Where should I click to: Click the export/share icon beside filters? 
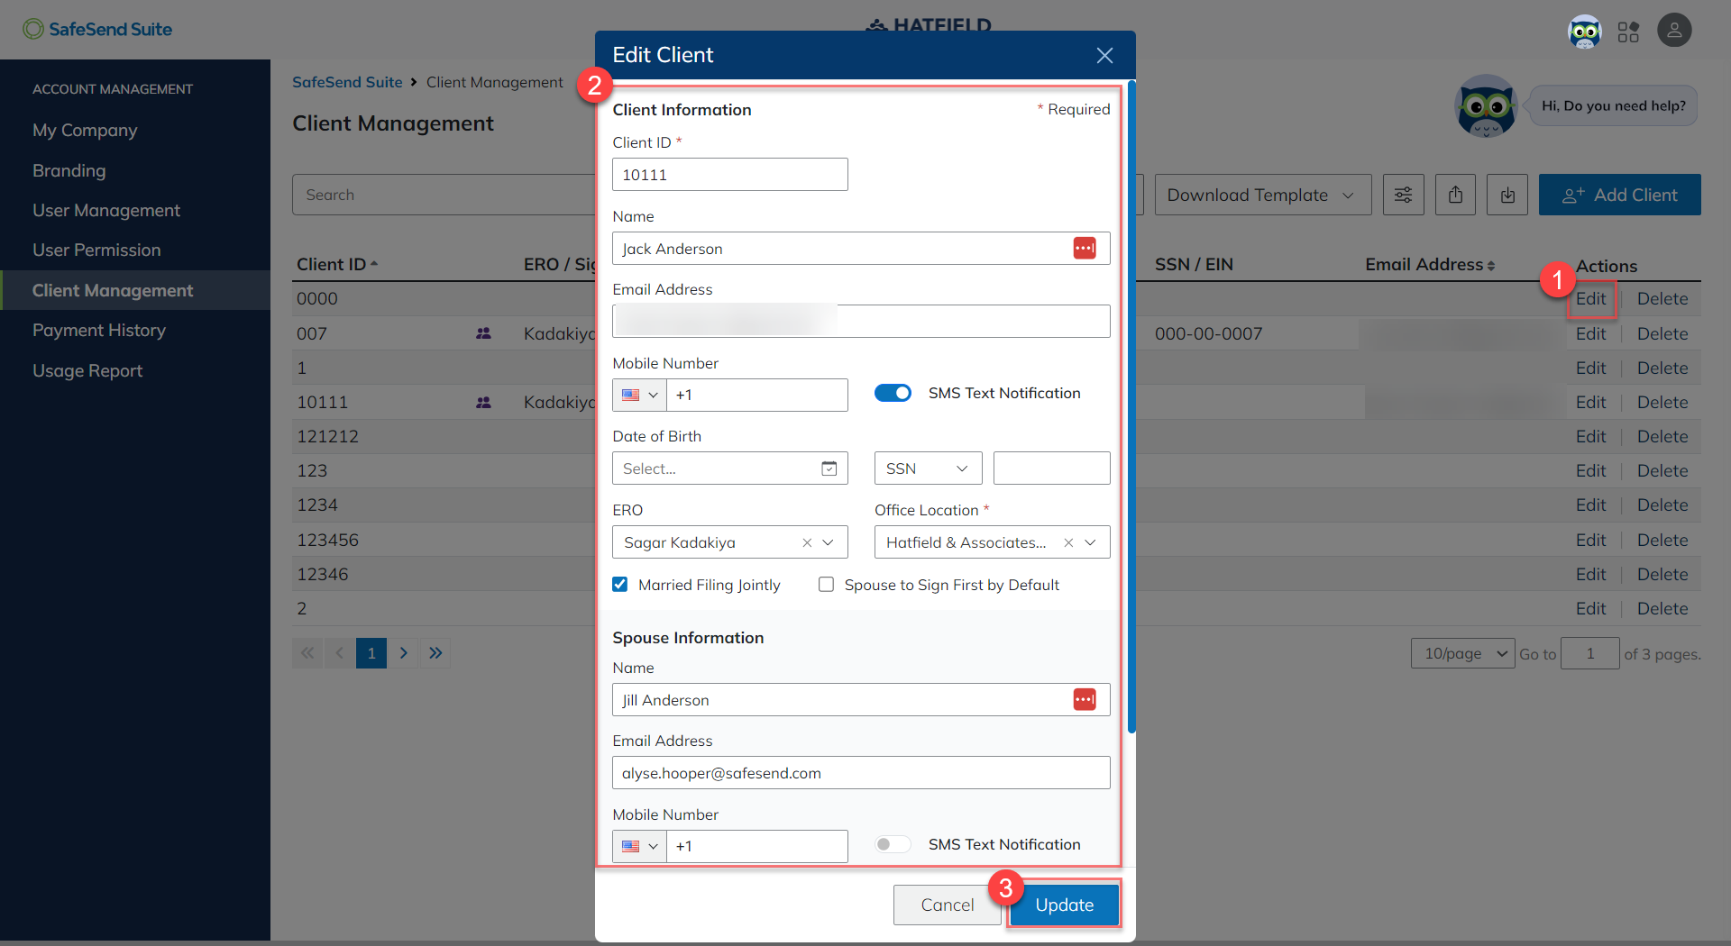click(1455, 194)
